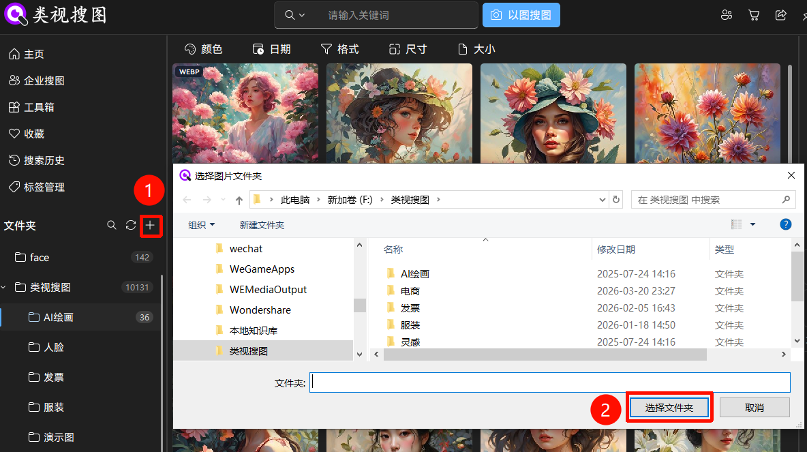
Task: Open the 格式 filter
Action: (339, 49)
